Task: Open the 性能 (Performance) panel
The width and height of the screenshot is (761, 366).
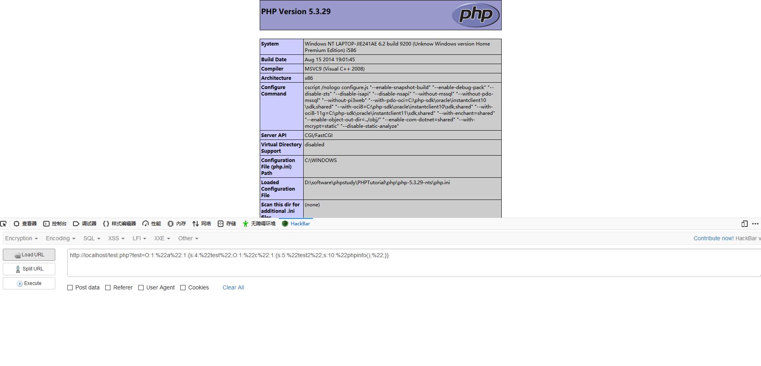Action: click(151, 224)
